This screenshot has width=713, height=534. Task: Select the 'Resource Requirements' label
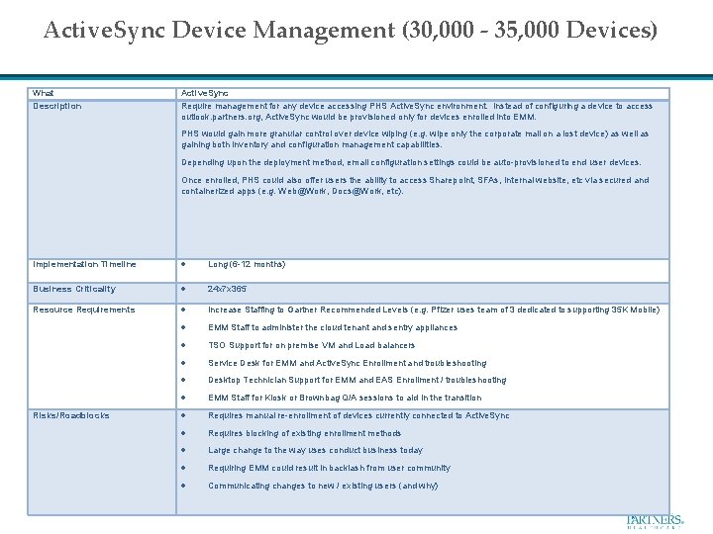click(83, 310)
